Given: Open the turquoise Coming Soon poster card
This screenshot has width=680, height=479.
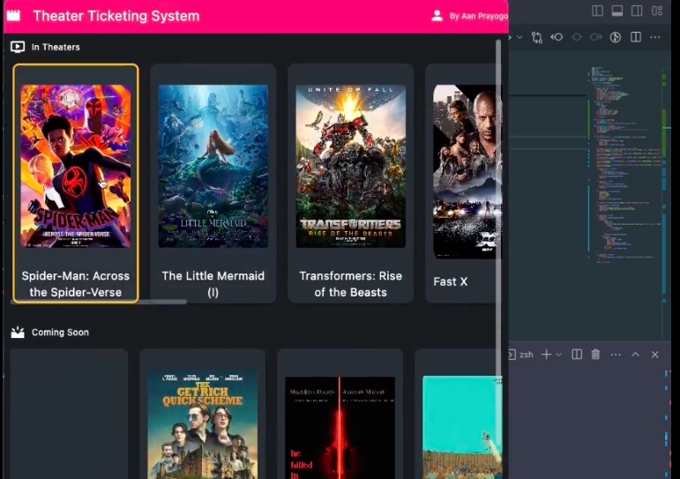Looking at the screenshot, I should pyautogui.click(x=462, y=427).
